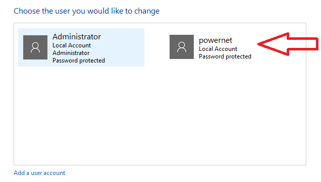Click the red arrow's rectangular tail
The width and height of the screenshot is (321, 182).
pyautogui.click(x=303, y=44)
